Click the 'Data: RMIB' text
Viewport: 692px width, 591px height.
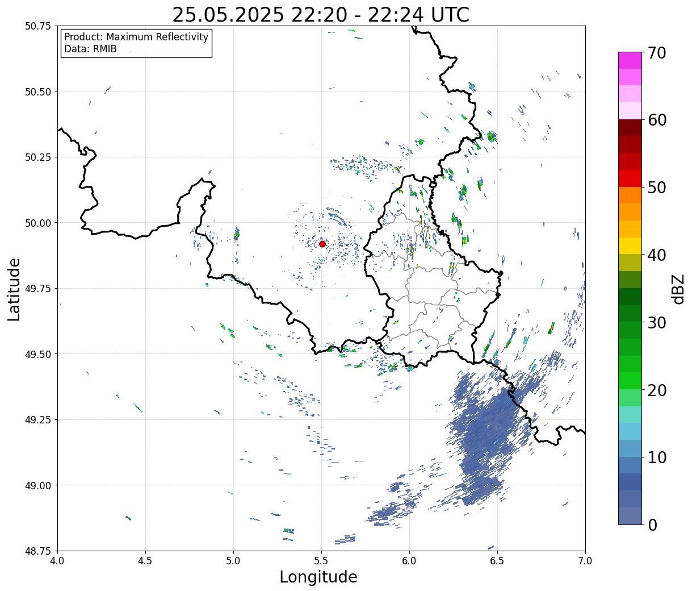90,49
